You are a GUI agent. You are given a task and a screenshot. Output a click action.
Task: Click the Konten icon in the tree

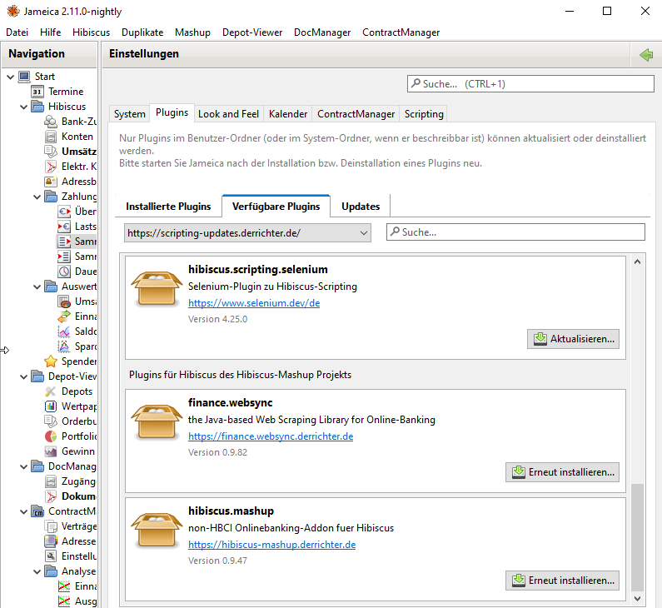[x=51, y=137]
